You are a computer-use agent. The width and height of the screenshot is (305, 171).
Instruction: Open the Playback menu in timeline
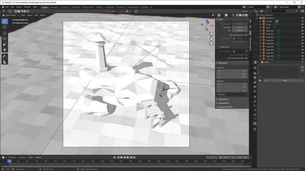13,157
